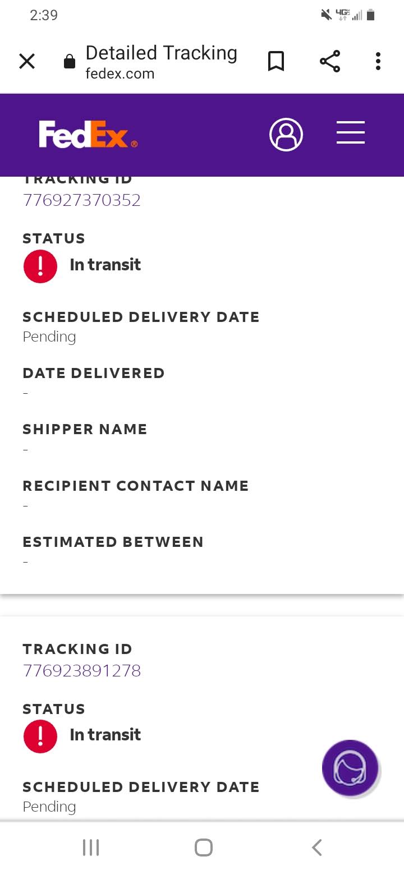Viewport: 404px width, 875px height.
Task: Open tracking ID 776927370352
Action: (x=81, y=200)
